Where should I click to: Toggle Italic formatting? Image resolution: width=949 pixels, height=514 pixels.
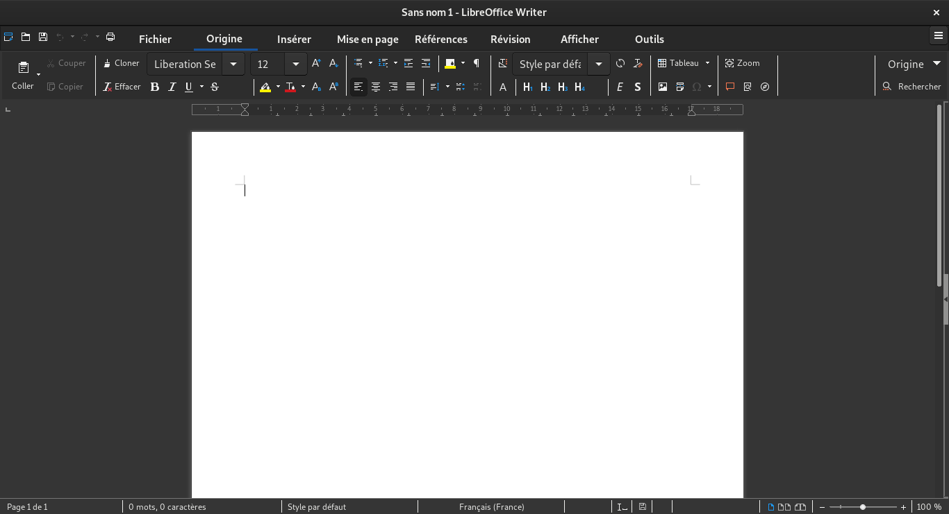click(x=172, y=87)
